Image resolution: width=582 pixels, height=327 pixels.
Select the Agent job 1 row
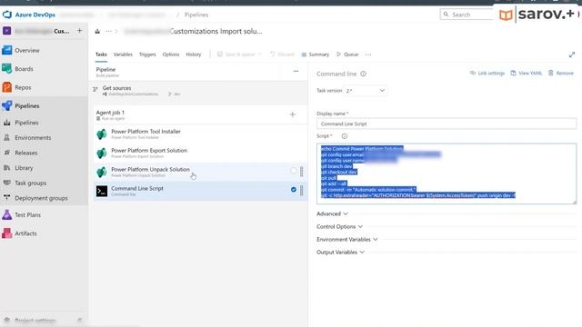[x=200, y=115]
